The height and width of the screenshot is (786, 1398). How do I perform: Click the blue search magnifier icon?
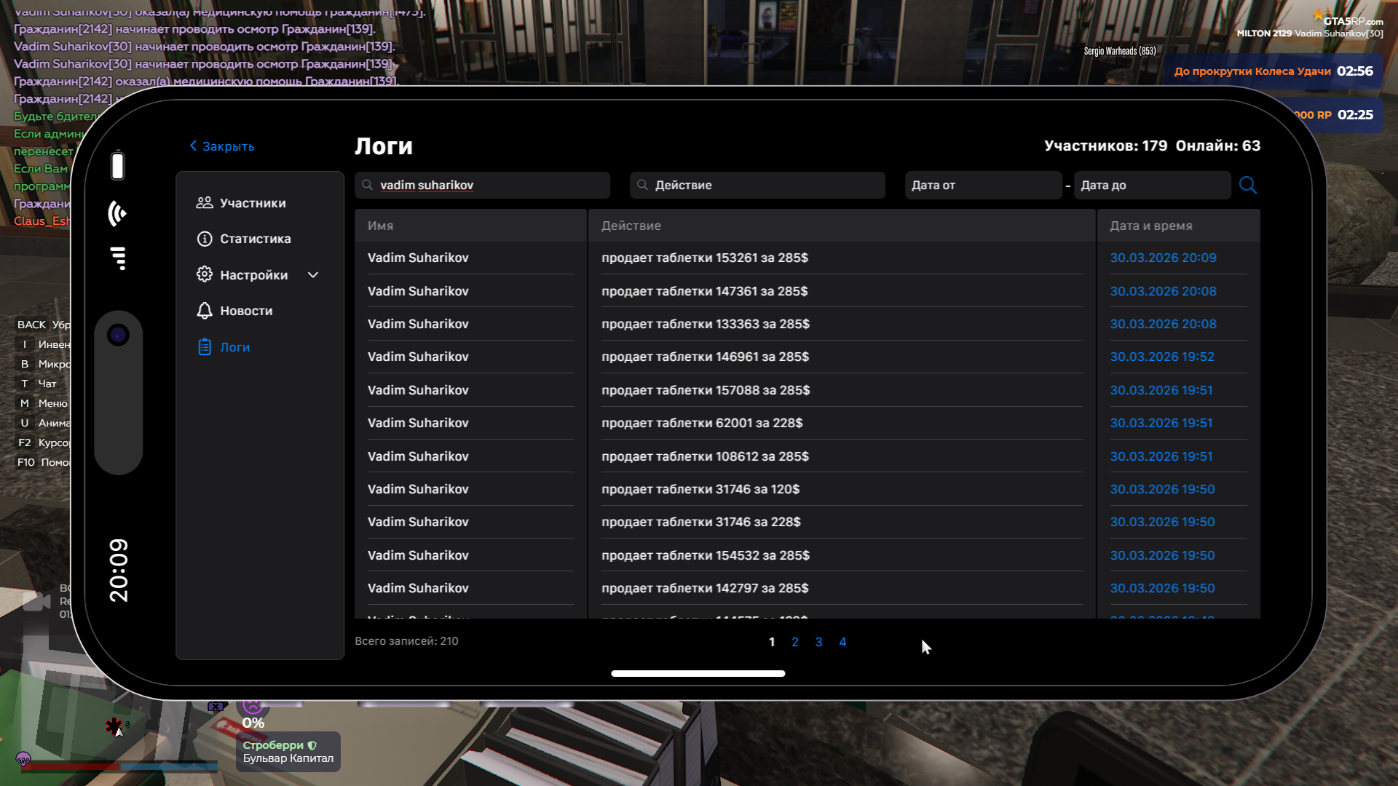coord(1247,185)
